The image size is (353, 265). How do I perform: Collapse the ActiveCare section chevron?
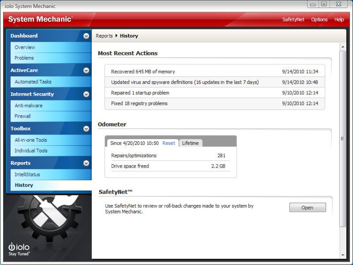(x=86, y=70)
